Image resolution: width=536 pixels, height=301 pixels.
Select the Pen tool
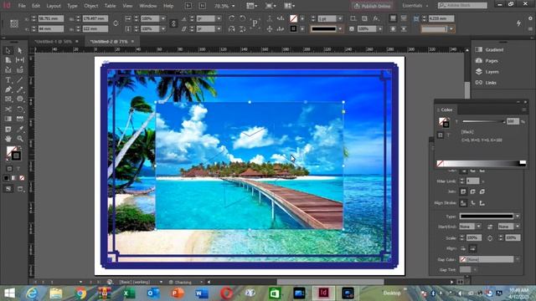coord(8,89)
